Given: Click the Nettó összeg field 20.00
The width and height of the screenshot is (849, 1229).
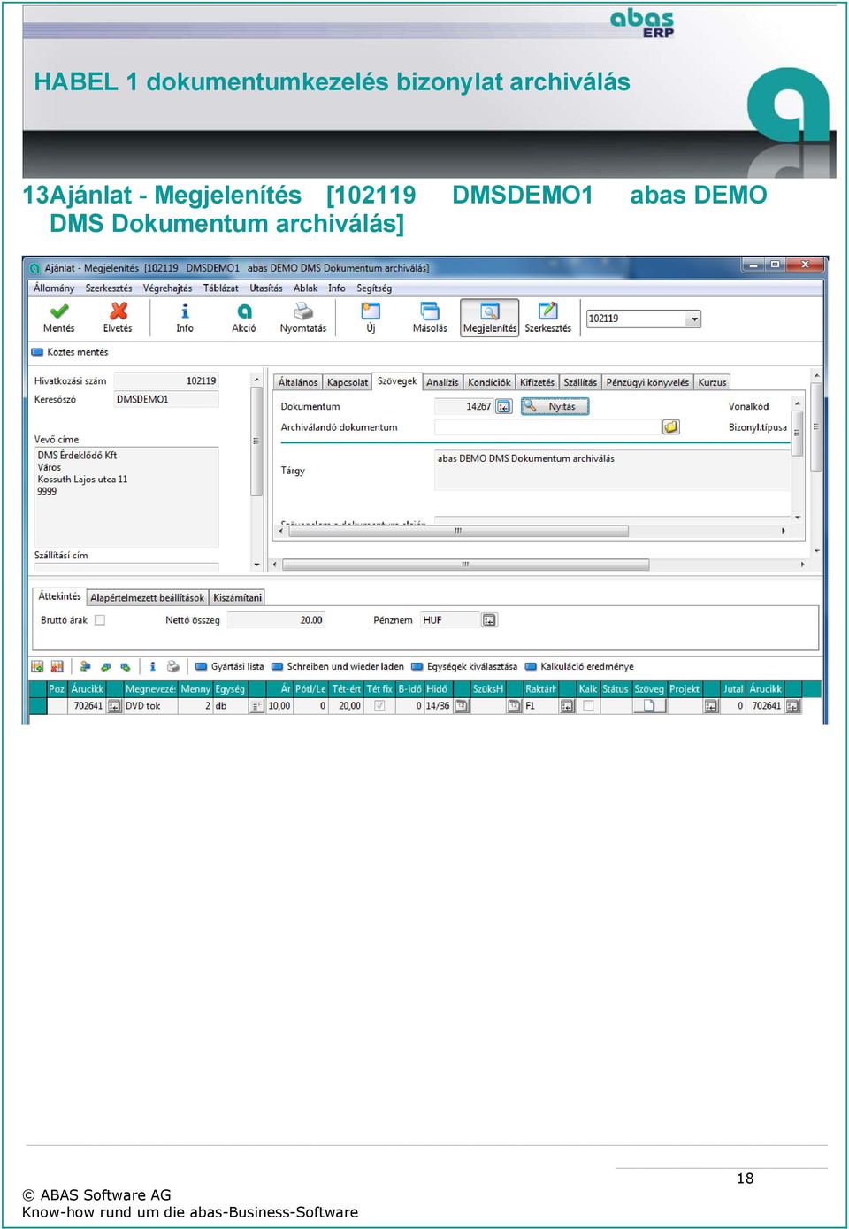Looking at the screenshot, I should (277, 620).
